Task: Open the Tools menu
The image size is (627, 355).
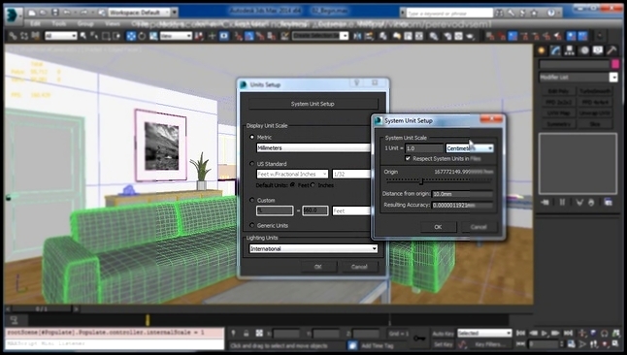Action: pyautogui.click(x=59, y=24)
